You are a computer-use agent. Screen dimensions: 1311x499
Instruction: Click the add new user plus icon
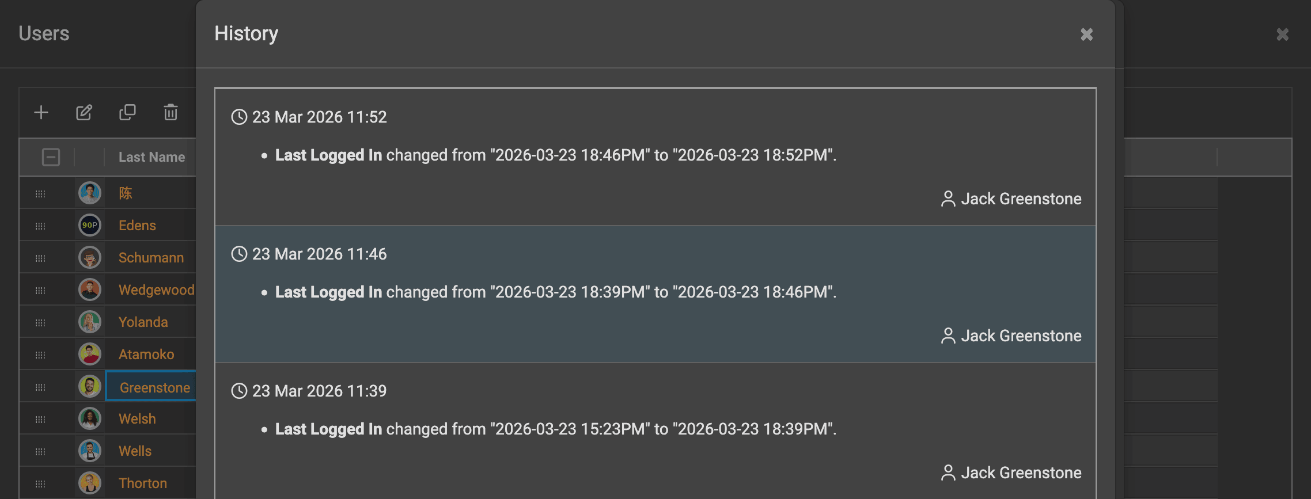tap(41, 112)
